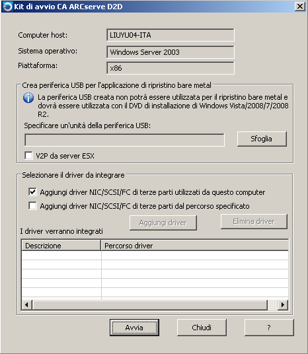
Task: Click the driver list left scroll arrow
Action: coord(26,304)
